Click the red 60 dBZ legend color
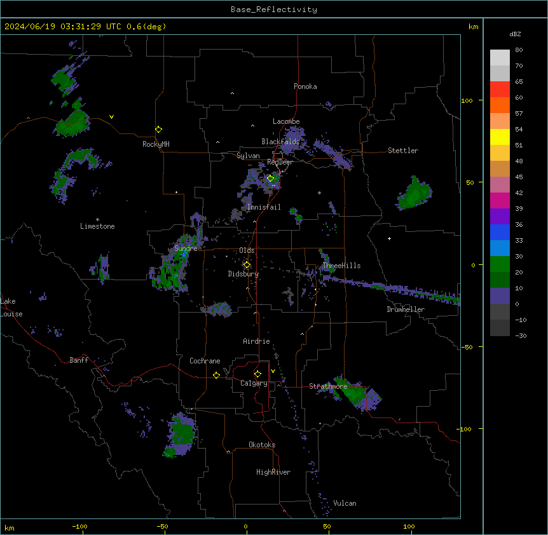Screen dimensions: 548x535 (x=500, y=90)
